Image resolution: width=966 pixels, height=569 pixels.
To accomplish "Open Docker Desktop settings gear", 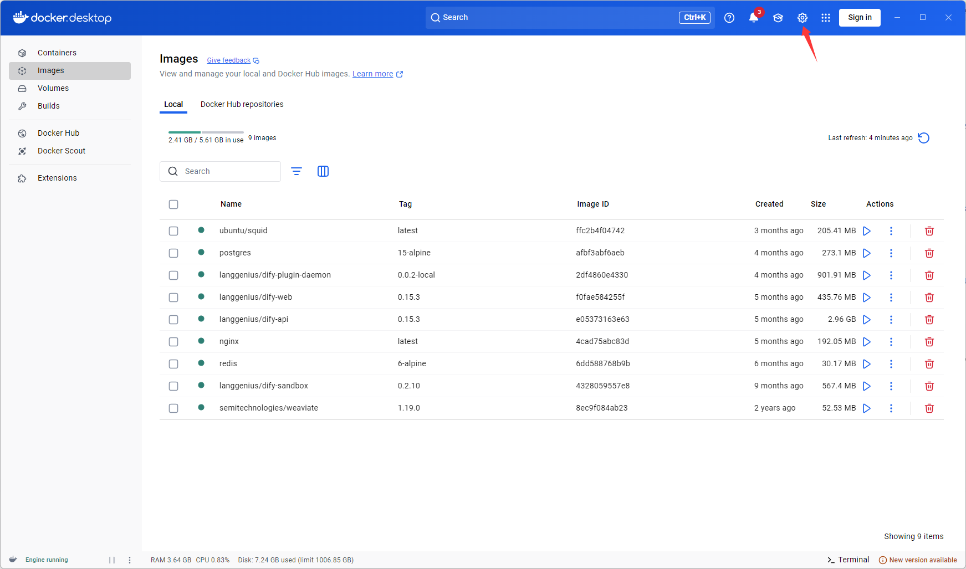I will coord(803,17).
